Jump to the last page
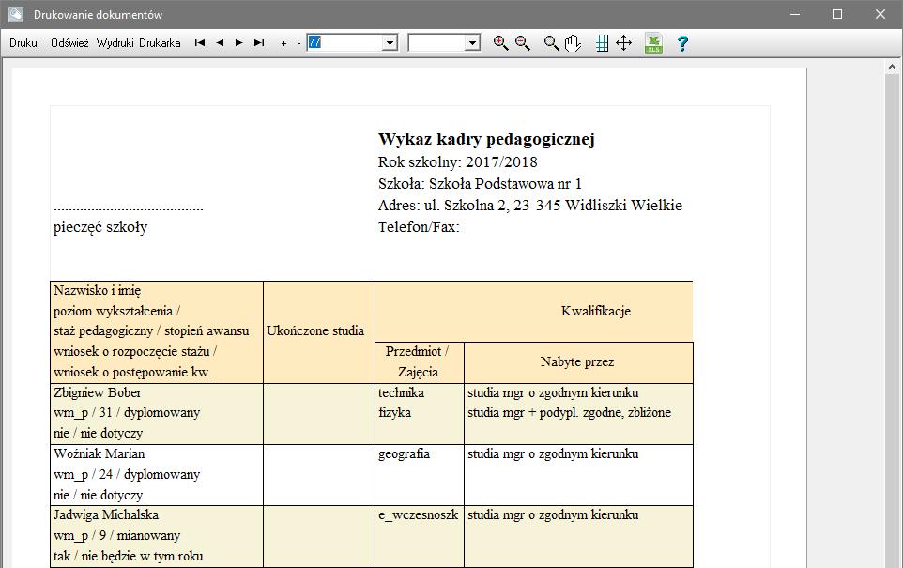Viewport: 903px width, 568px height. point(259,43)
